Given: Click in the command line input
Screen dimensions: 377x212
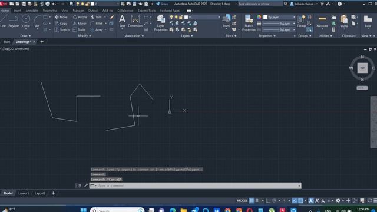Looking at the screenshot, I should (x=197, y=185).
